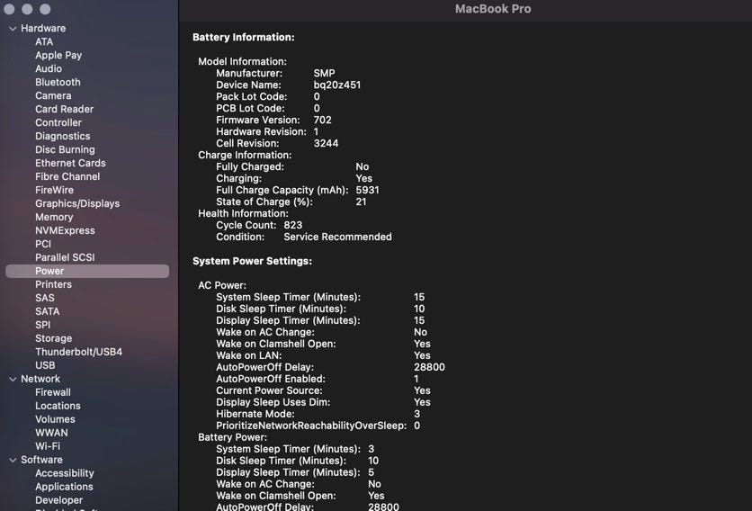Collapse the Hardware section chevron
The width and height of the screenshot is (752, 511).
[x=13, y=29]
